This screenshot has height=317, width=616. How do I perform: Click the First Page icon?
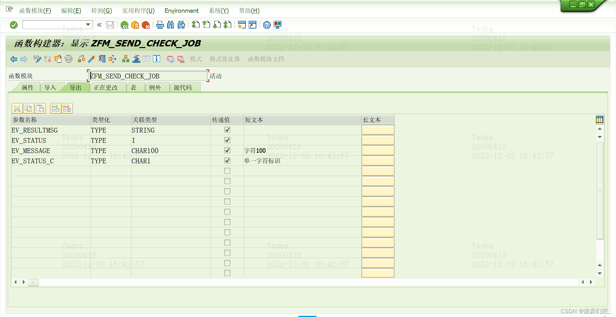coord(196,25)
